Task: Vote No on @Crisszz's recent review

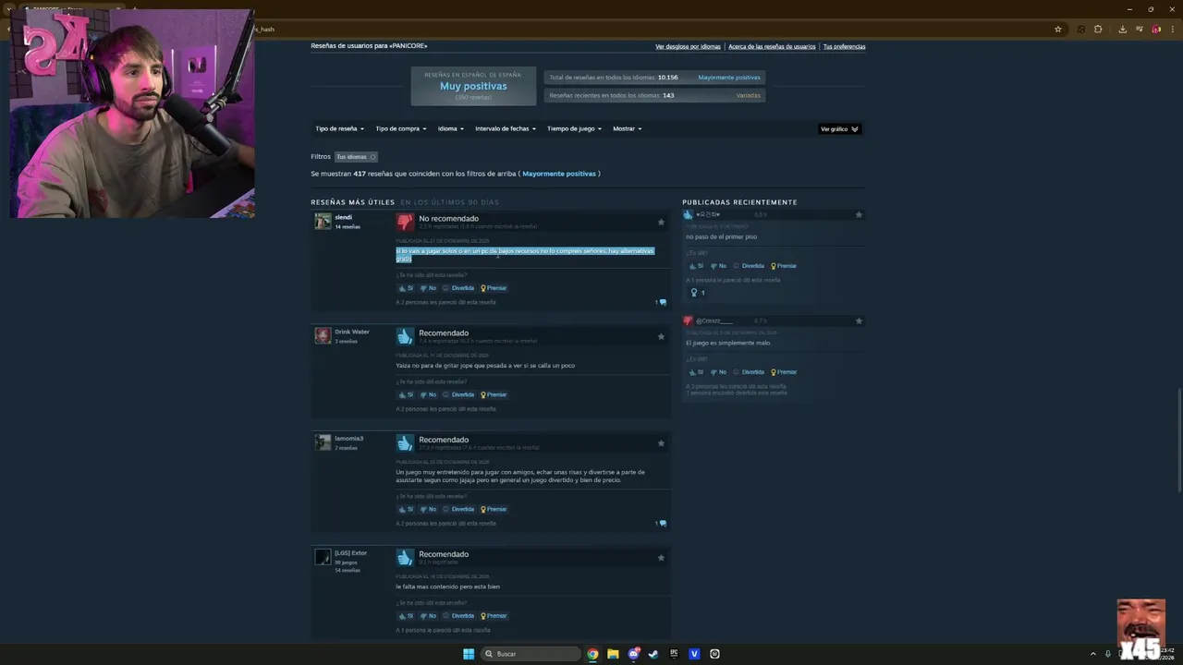Action: coord(718,372)
